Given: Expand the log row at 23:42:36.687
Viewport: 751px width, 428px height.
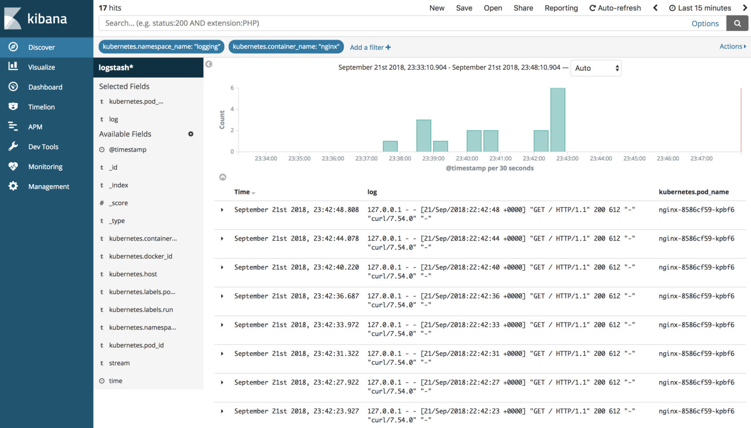Looking at the screenshot, I should [x=222, y=296].
